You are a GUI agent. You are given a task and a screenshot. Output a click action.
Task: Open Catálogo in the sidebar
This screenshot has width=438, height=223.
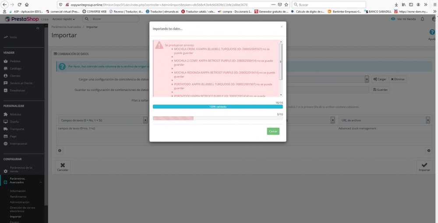15,68
